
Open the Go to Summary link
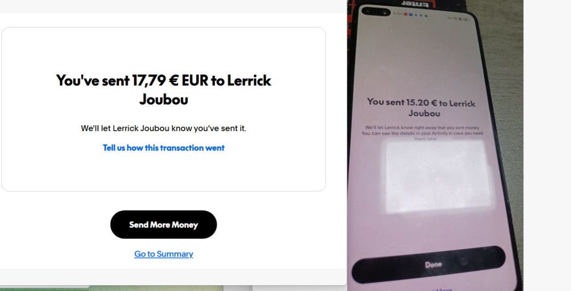click(164, 254)
